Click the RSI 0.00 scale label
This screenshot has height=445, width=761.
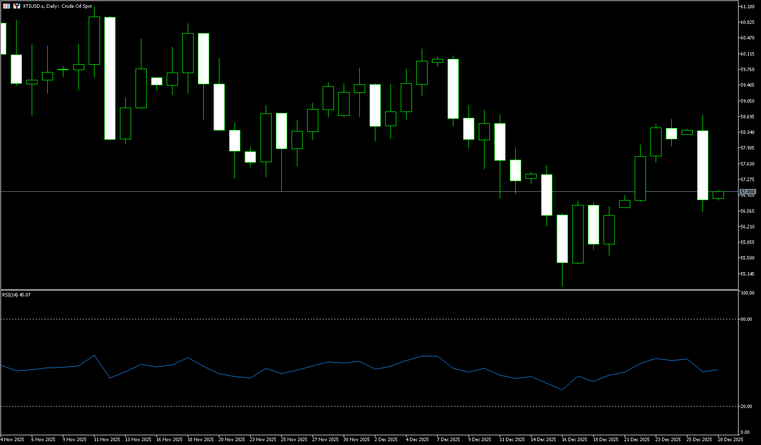(x=745, y=432)
